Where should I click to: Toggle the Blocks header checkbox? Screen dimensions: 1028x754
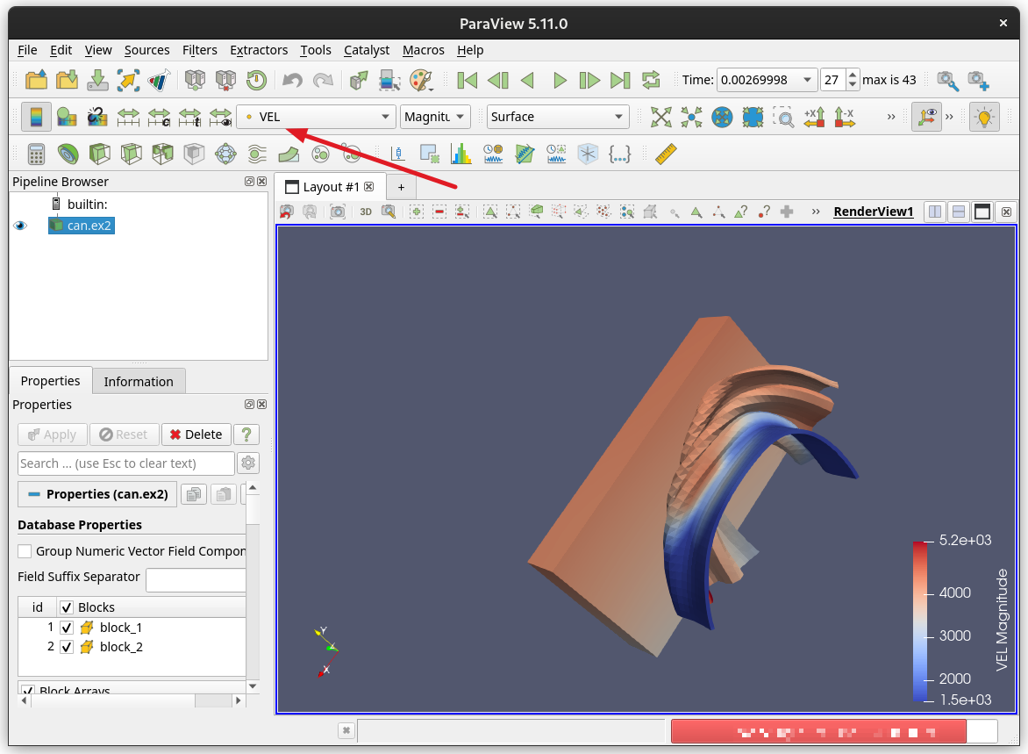[66, 607]
